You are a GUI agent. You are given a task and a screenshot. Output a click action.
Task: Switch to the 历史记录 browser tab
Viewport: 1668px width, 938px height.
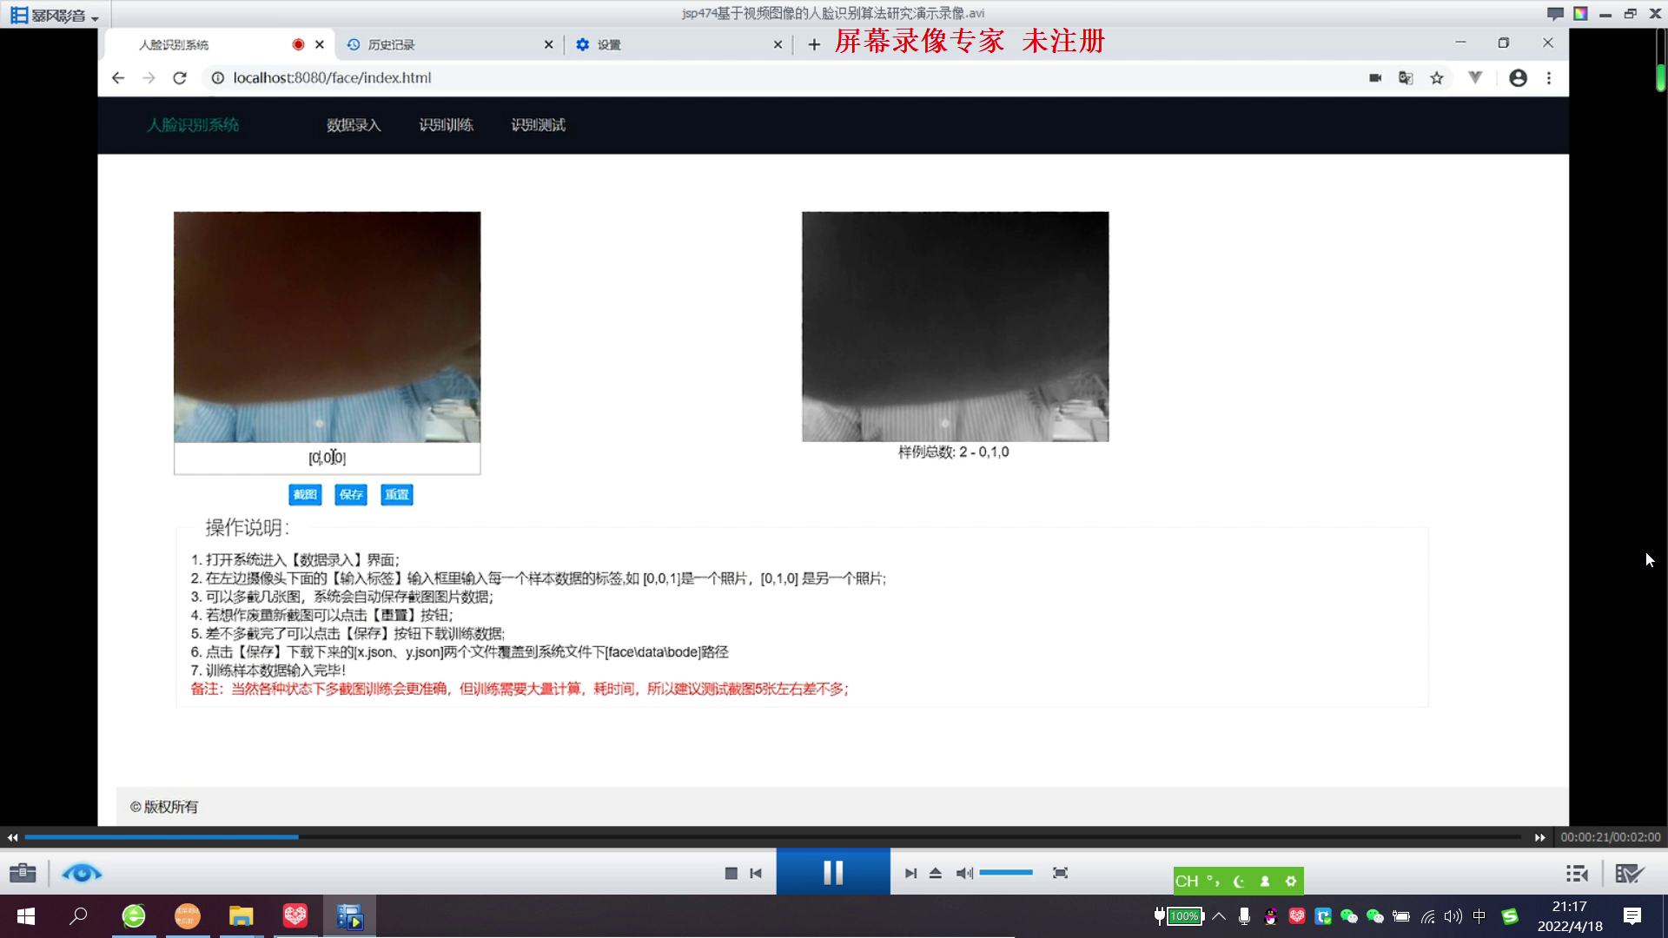(x=443, y=44)
